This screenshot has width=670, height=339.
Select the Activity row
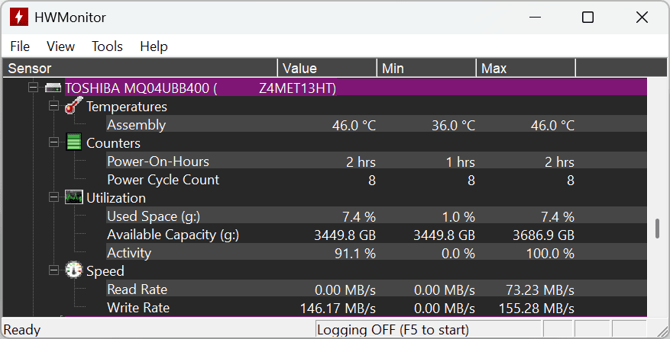(x=377, y=253)
